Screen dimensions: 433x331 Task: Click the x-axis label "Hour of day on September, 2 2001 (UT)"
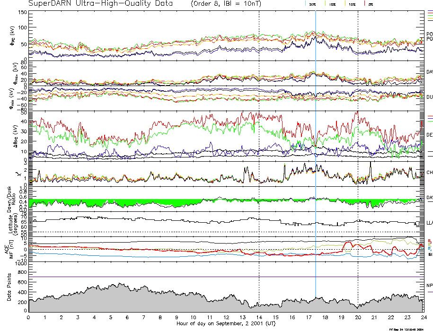coord(225,322)
